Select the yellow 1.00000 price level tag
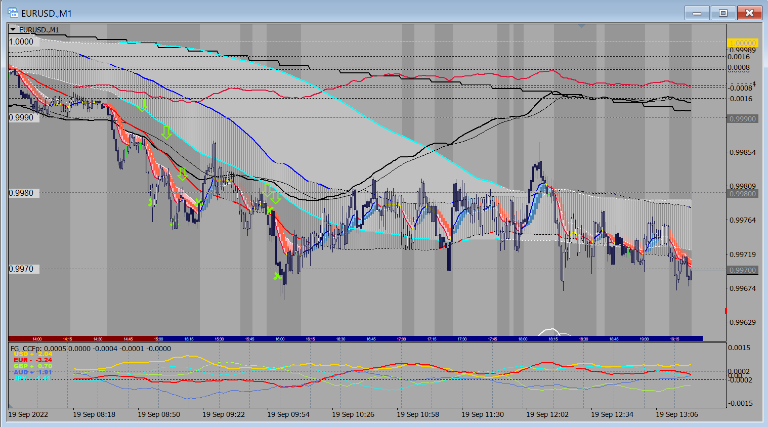Screen dimensions: 768x427 (742, 43)
